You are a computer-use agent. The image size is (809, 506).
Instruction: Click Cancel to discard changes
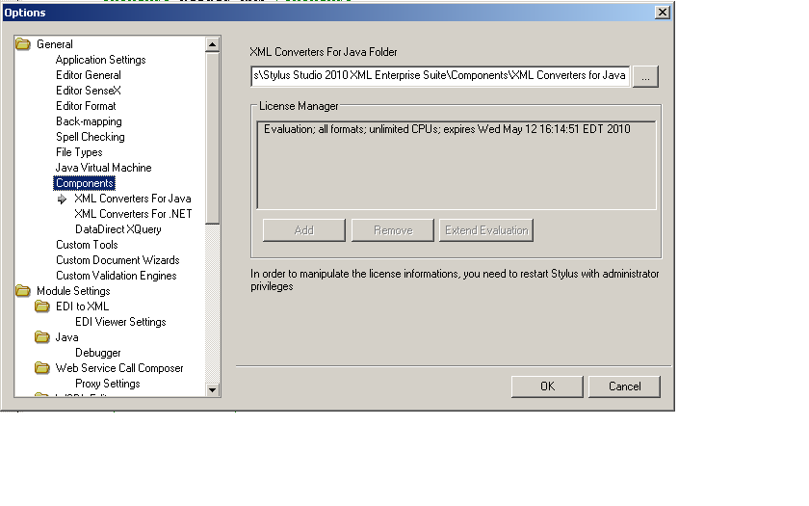pyautogui.click(x=624, y=386)
